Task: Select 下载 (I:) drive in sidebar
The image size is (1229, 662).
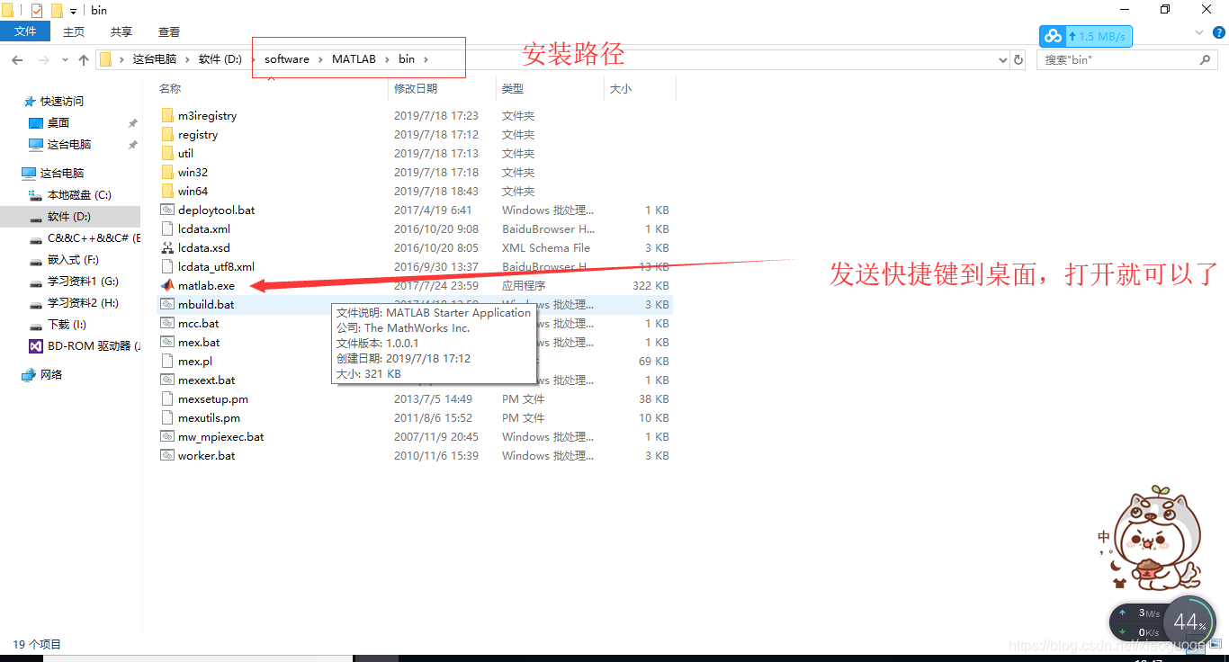Action: (x=67, y=324)
